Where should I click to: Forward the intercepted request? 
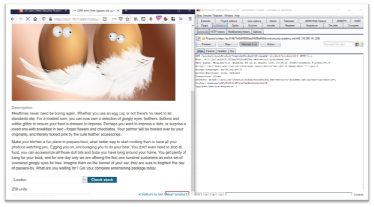pyautogui.click(x=206, y=44)
